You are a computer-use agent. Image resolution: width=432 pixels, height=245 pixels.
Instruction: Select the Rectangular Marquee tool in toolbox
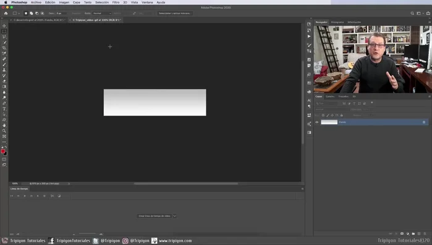tap(4, 31)
